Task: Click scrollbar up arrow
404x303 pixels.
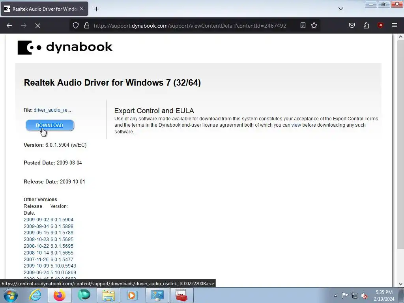Action: (400, 37)
